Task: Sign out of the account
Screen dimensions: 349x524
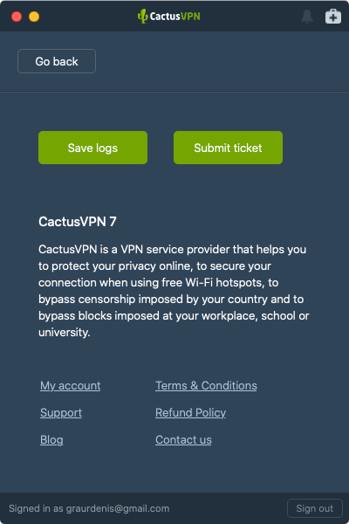Action: [x=315, y=508]
